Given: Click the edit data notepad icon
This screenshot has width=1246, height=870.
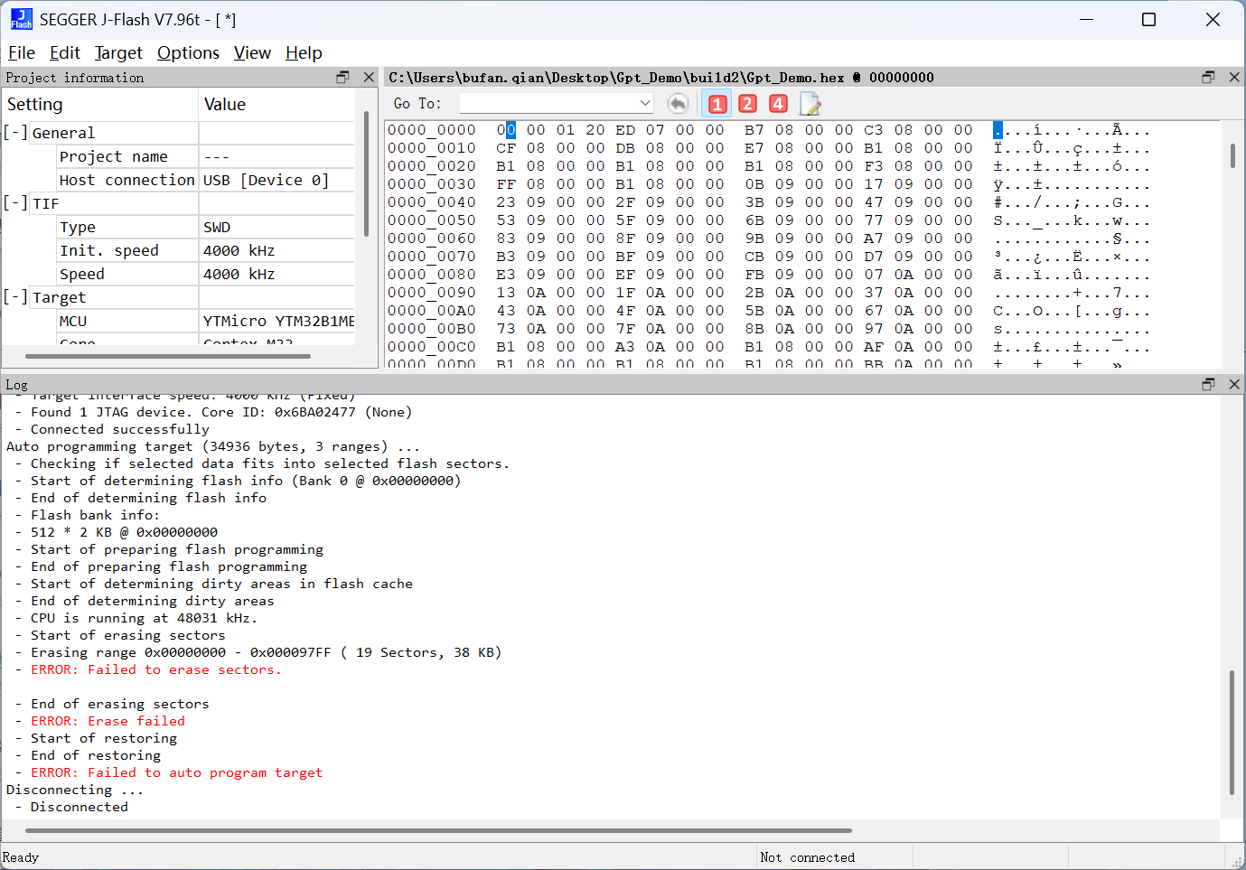Looking at the screenshot, I should 810,104.
